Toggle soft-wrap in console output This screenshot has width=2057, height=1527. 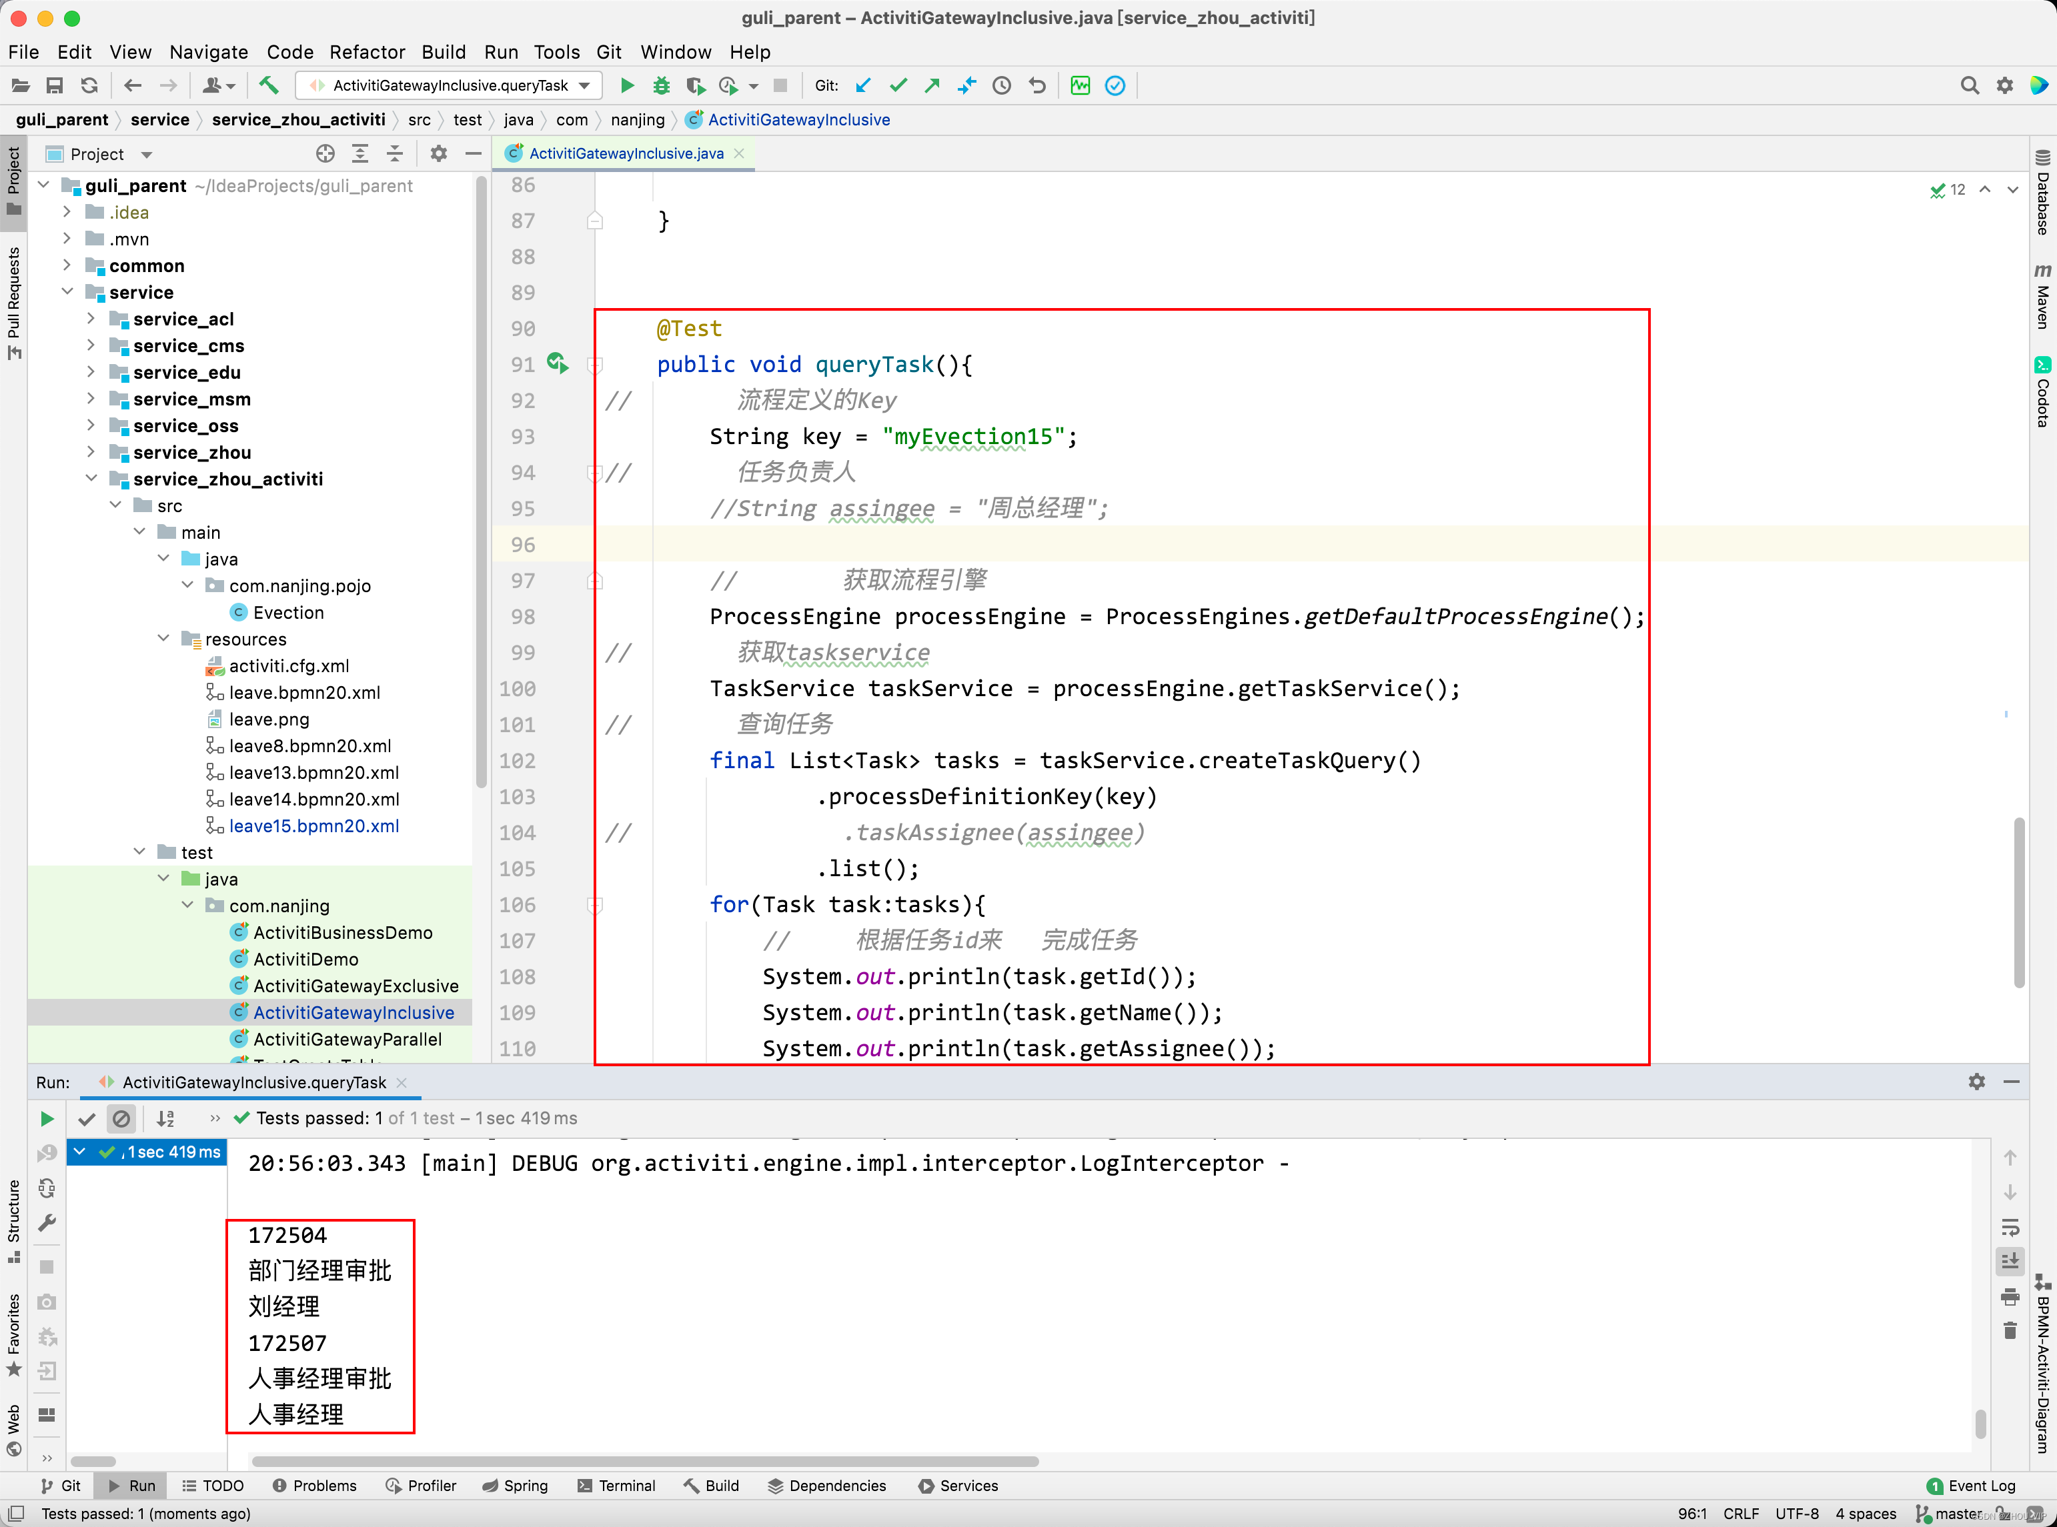2010,1228
